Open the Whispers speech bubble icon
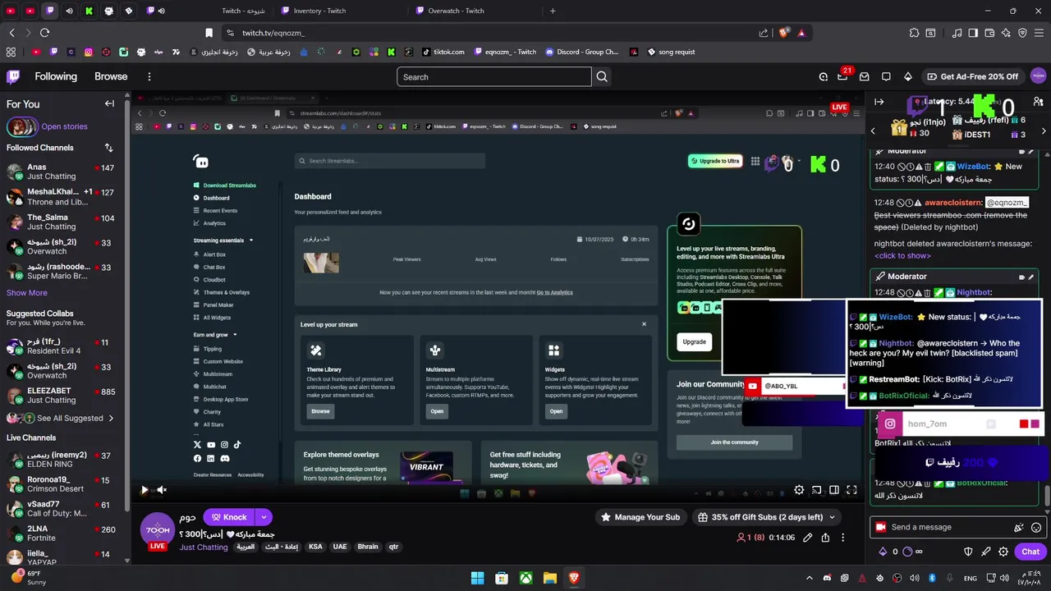Screen dimensions: 1051x591 click(886, 76)
